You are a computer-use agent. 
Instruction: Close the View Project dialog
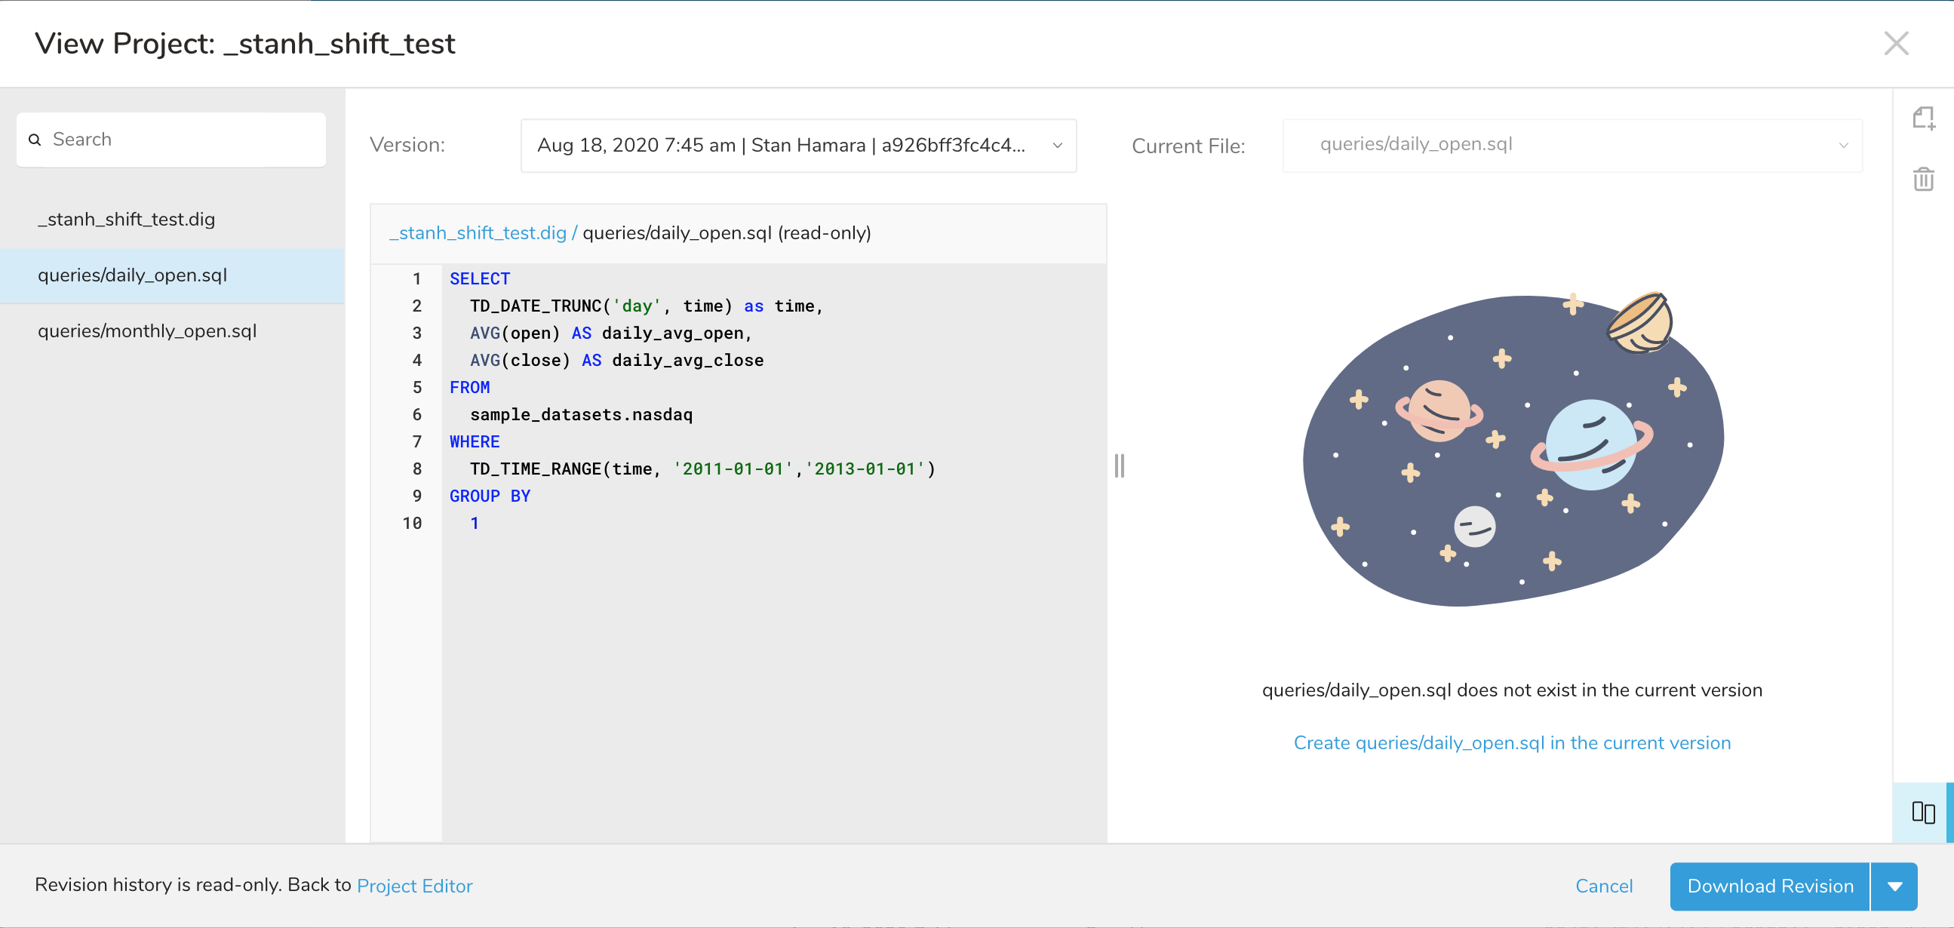click(x=1896, y=44)
